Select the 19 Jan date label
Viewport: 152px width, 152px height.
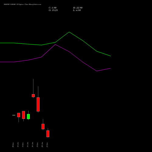pyautogui.click(x=37, y=145)
